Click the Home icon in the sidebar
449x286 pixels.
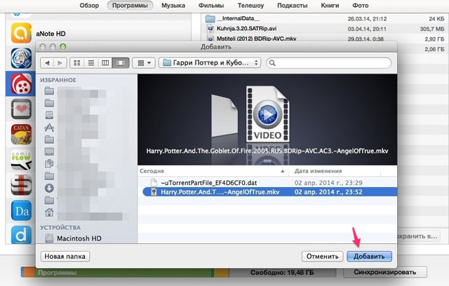[x=49, y=212]
